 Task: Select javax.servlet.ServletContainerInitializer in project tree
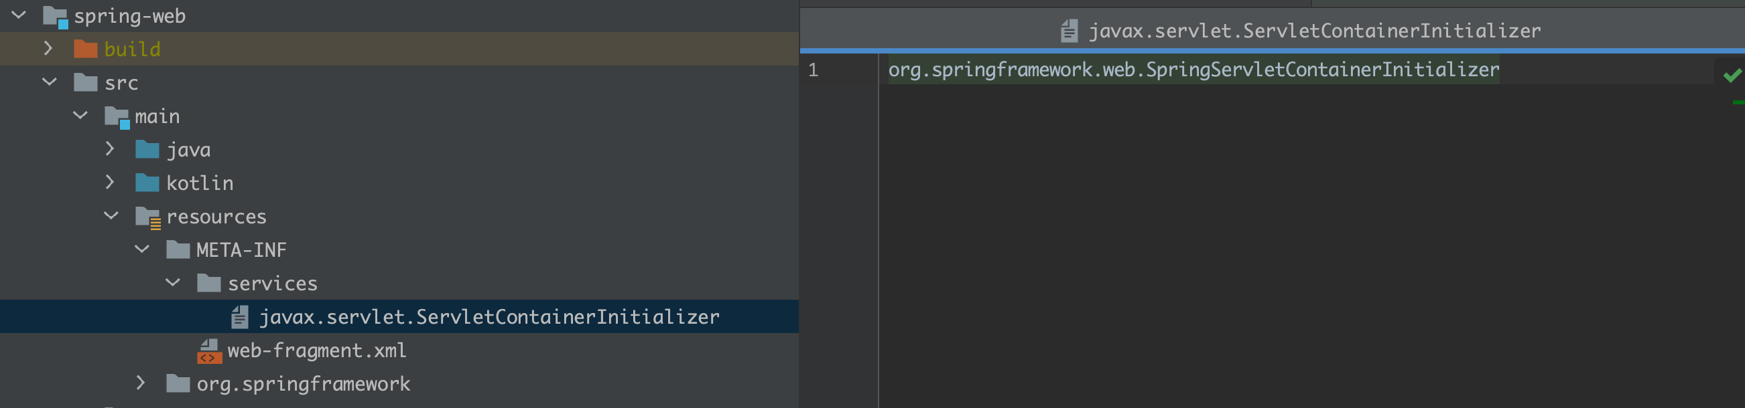click(399, 316)
